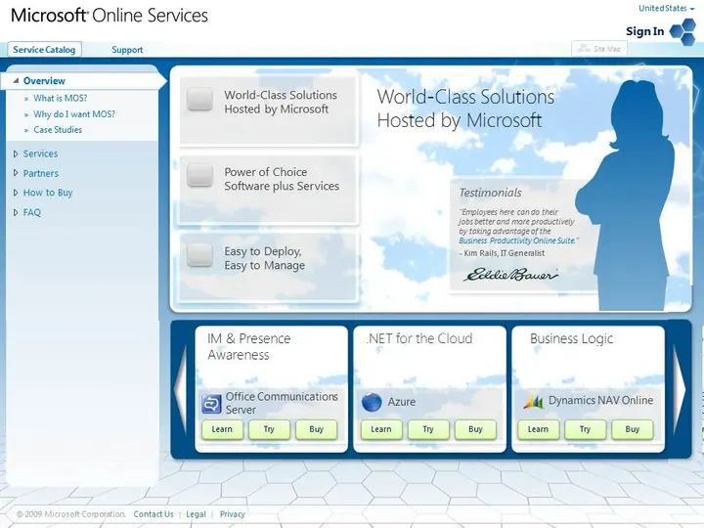Open the United States region dropdown

[x=666, y=8]
